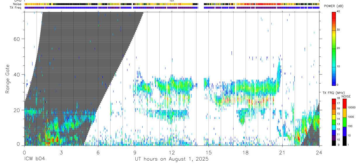
Task: Click the "40" label on POWER colorbar
Action: [339, 12]
